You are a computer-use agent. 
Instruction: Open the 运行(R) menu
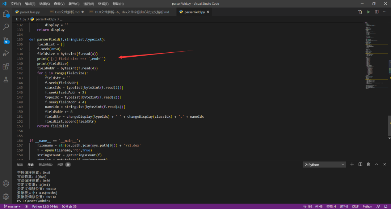coord(89,4)
